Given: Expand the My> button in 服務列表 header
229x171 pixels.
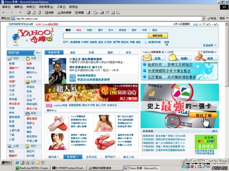Looking at the screenshot, I should pyautogui.click(x=38, y=52).
